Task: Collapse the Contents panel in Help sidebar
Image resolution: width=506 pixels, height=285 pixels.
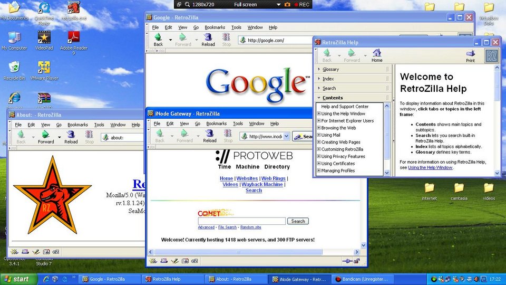Action: pyautogui.click(x=353, y=98)
